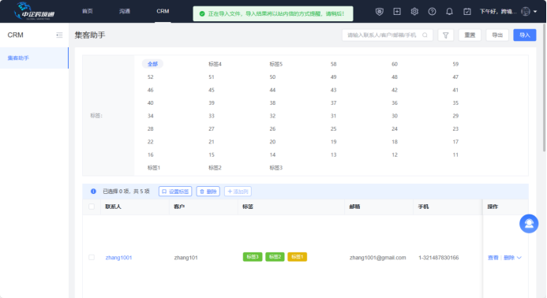The width and height of the screenshot is (547, 298).
Task: Go to the 首页 tab
Action: (87, 11)
